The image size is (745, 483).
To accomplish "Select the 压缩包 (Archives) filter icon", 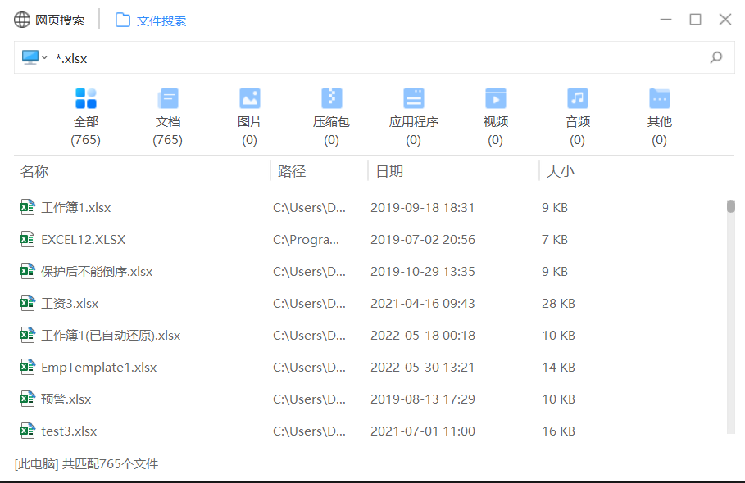I will [331, 97].
